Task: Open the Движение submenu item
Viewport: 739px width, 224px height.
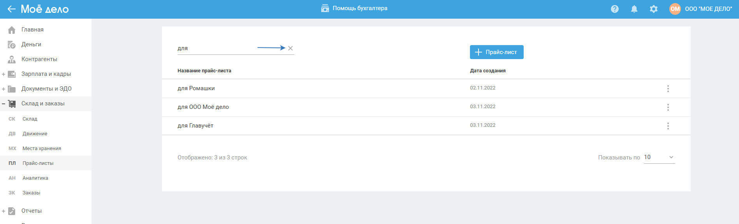Action: tap(35, 134)
